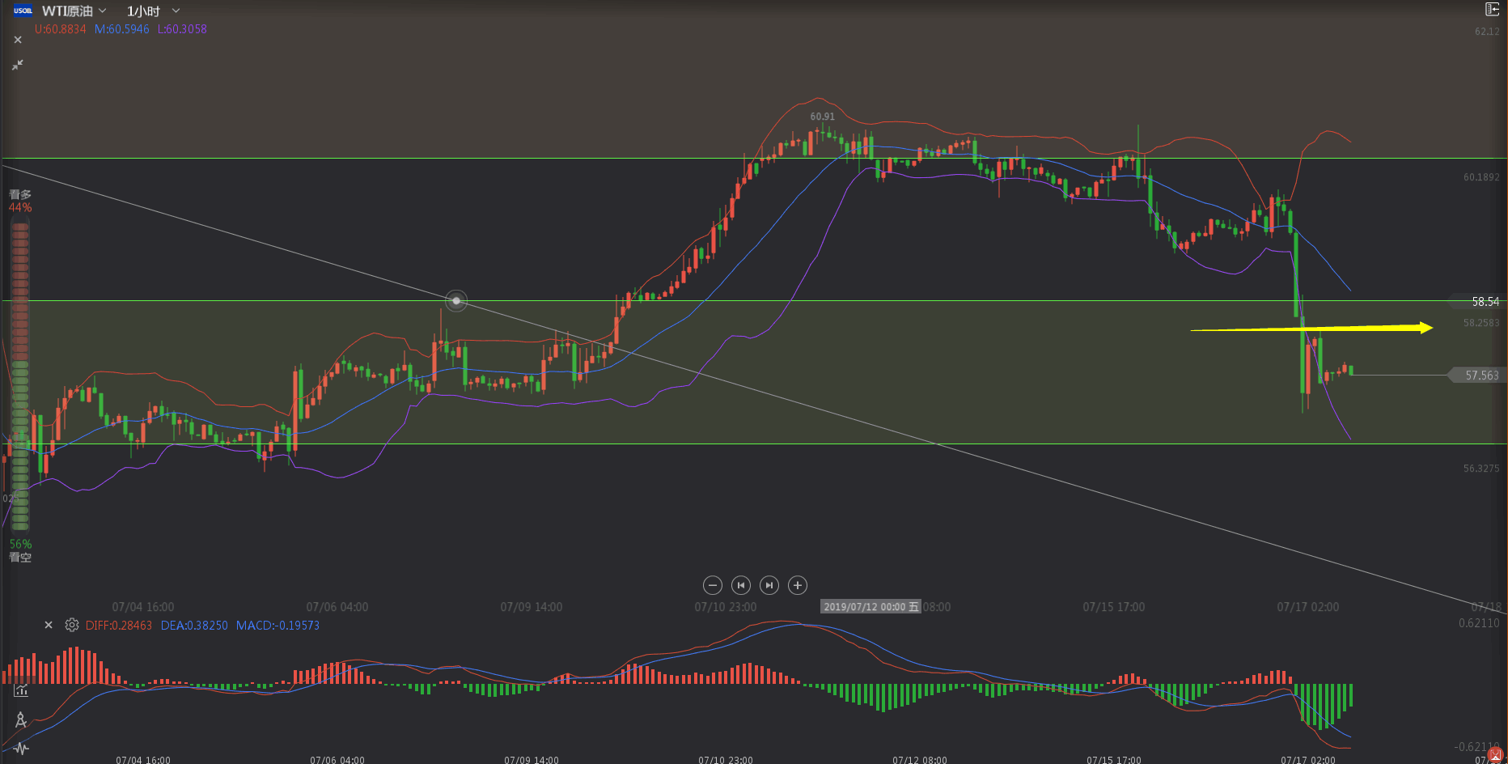Click the bullish/bearish sentiment bar

coord(20,376)
